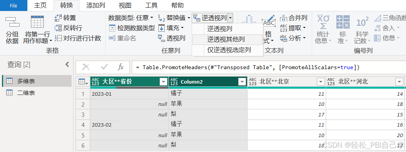The width and height of the screenshot is (406, 152).
Task: Open the 数据类型: 任意 dropdown
Action: [131, 18]
